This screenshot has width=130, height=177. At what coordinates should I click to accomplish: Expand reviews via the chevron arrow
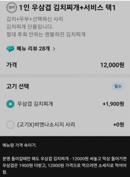pyautogui.click(x=54, y=49)
